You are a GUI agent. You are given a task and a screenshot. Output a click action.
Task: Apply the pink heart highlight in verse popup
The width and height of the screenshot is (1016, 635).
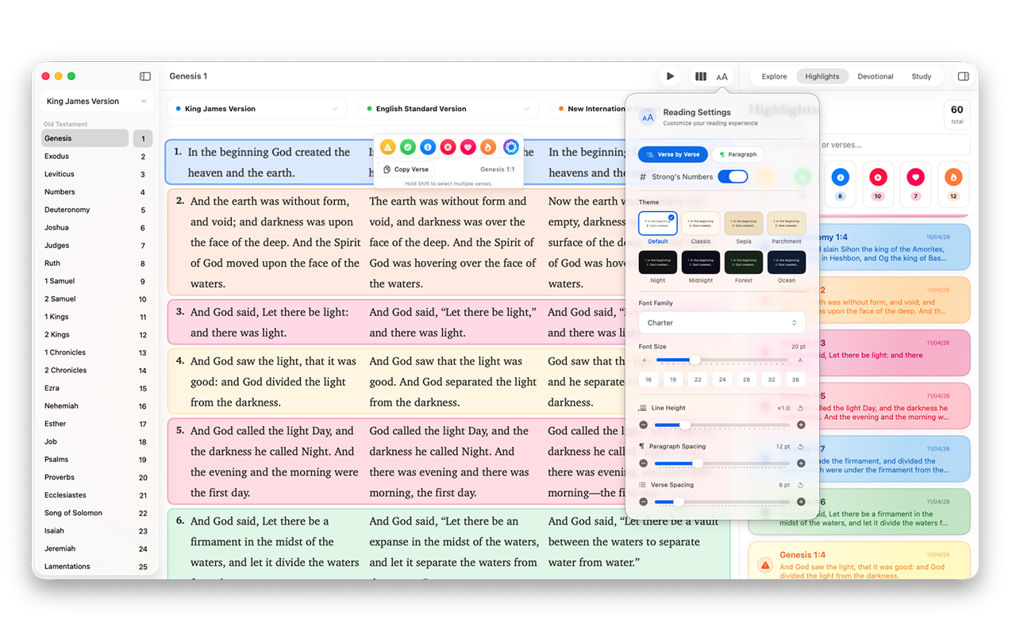click(x=468, y=147)
